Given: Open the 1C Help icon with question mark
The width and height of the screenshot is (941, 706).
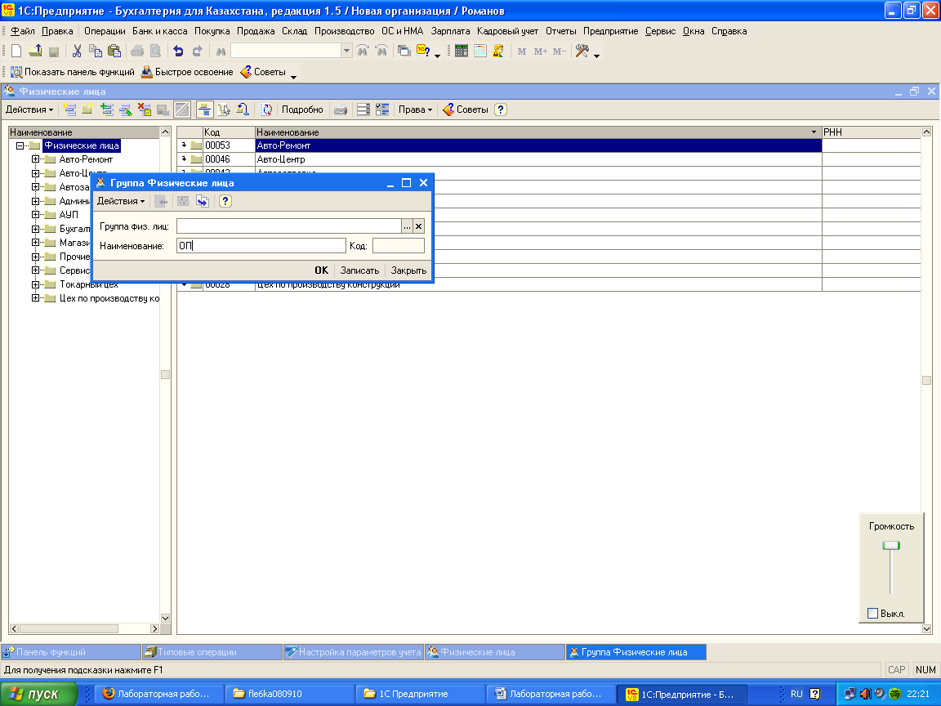Looking at the screenshot, I should [x=423, y=51].
